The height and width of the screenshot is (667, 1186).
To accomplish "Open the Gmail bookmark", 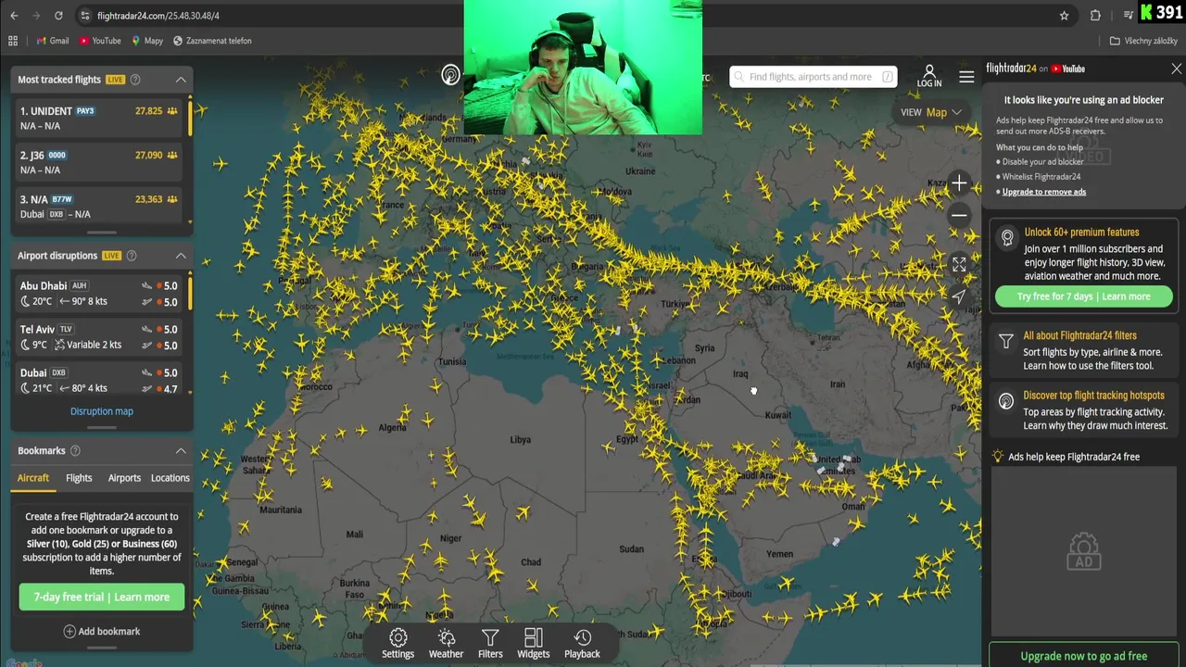I will tap(53, 41).
